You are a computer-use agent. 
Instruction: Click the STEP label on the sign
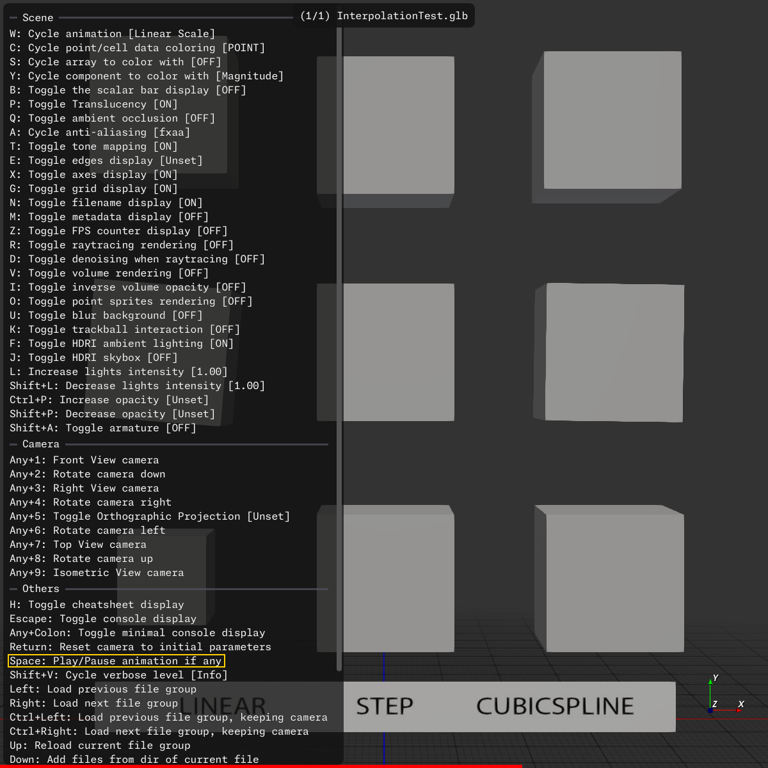coord(385,706)
